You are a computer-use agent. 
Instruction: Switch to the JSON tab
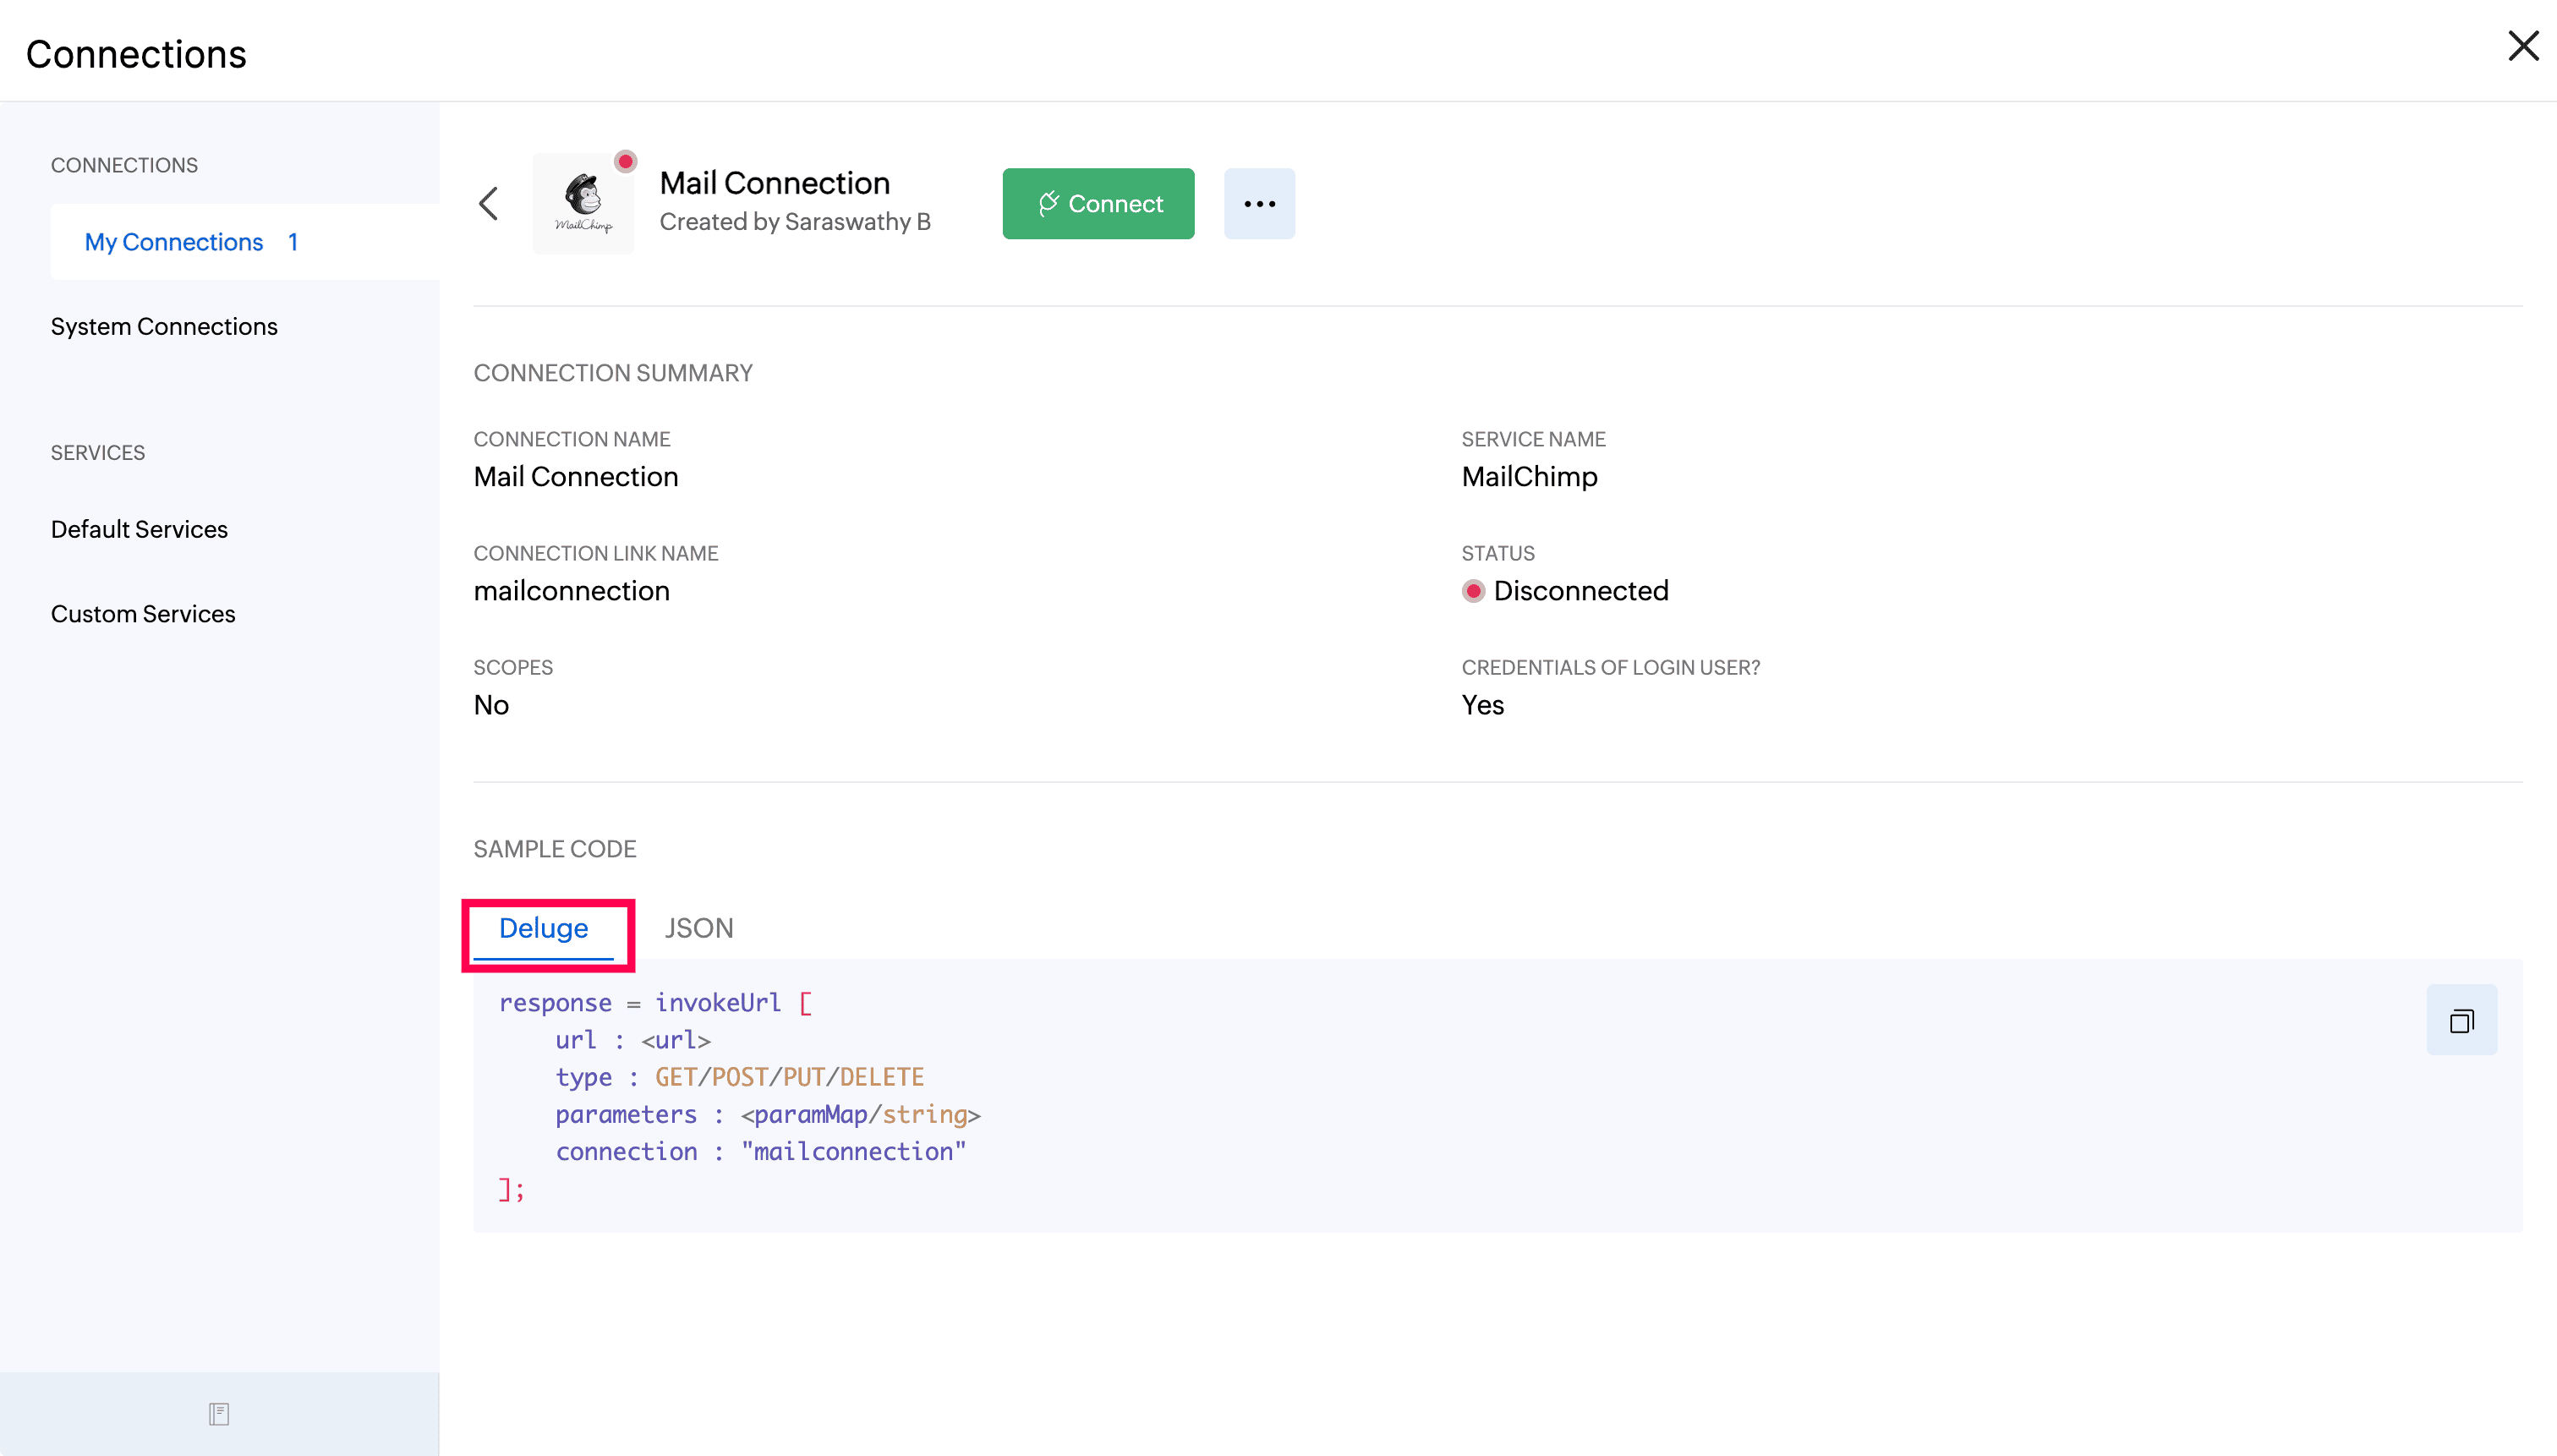click(x=699, y=929)
